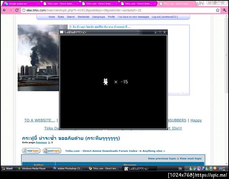Click the smoke city photo

pyautogui.click(x=39, y=58)
